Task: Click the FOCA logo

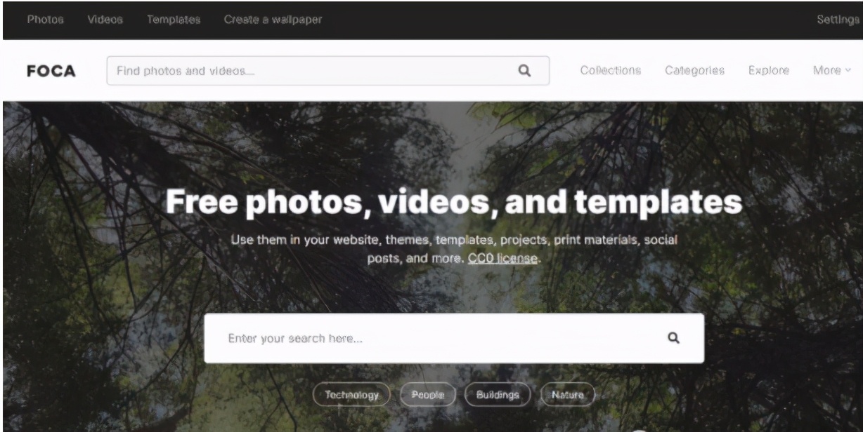Action: [x=51, y=71]
